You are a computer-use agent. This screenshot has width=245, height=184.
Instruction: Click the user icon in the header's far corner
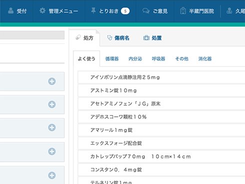click(x=229, y=10)
